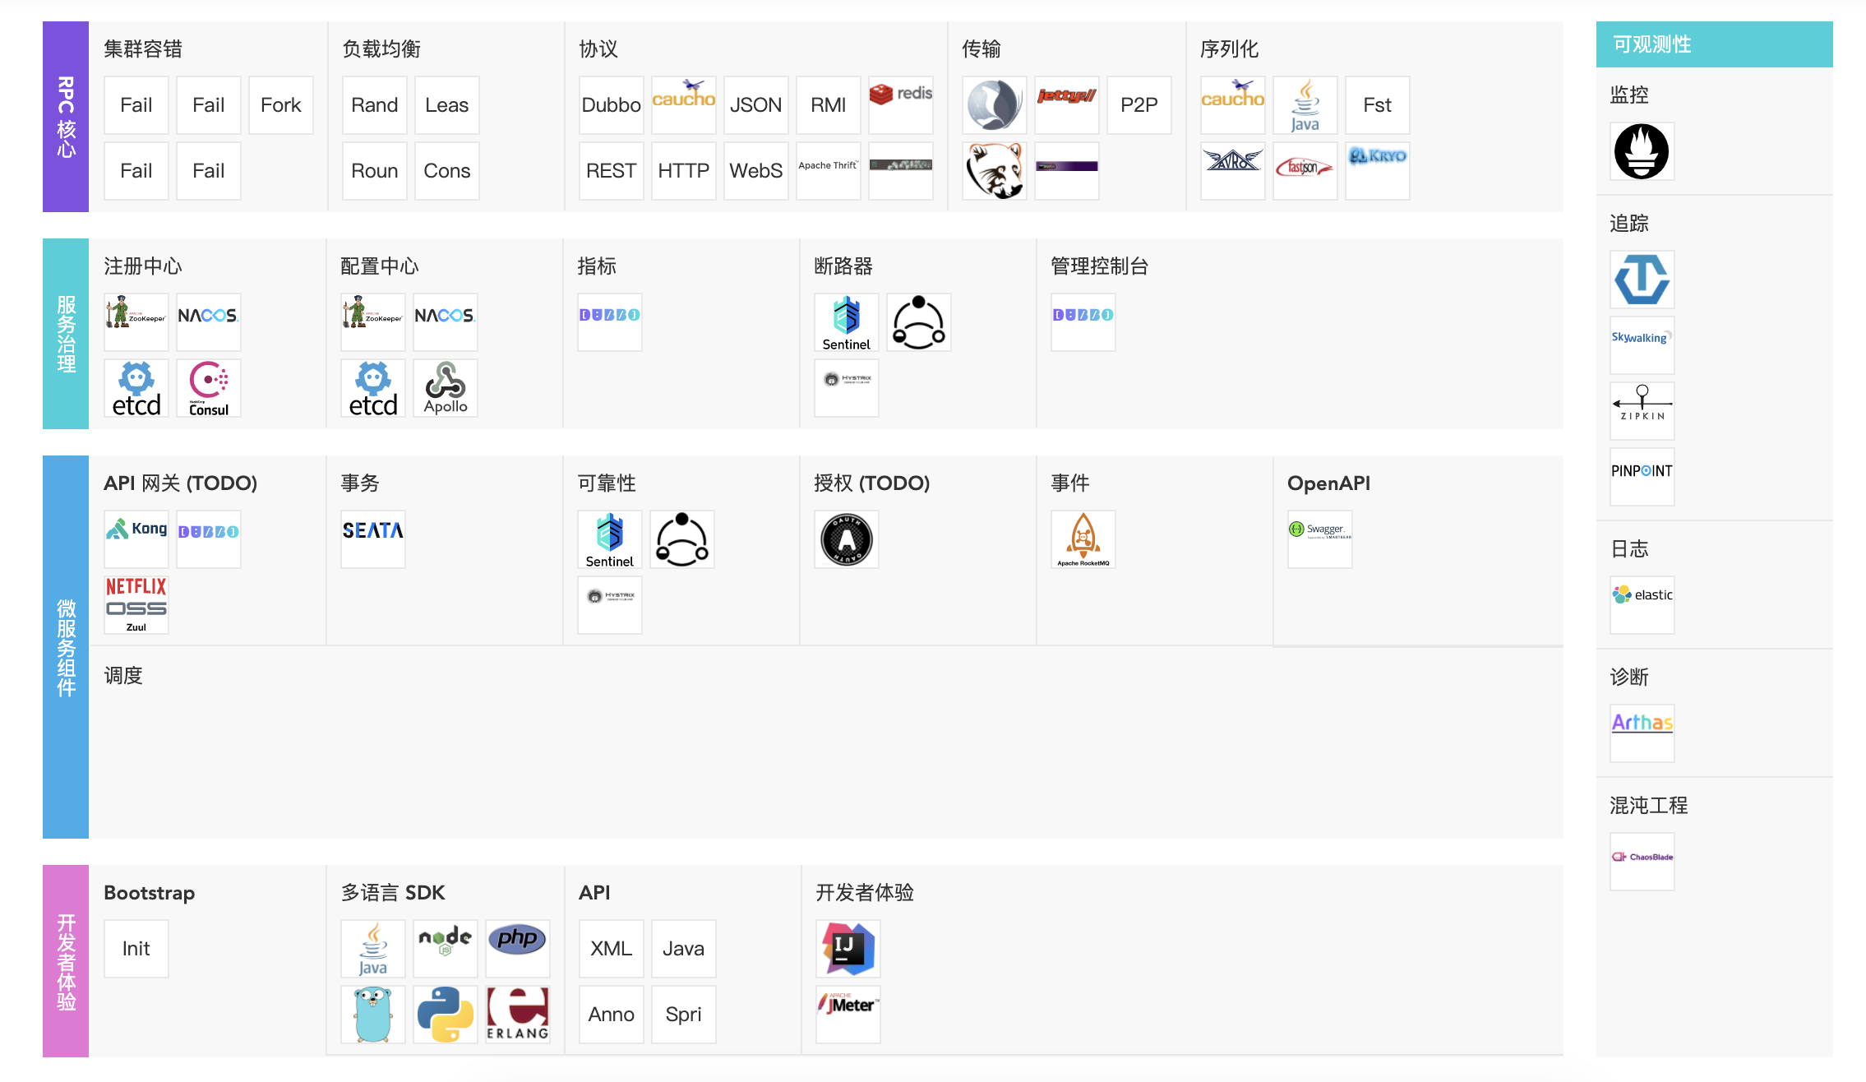Select the redis logo in 协议
The image size is (1866, 1082).
point(900,105)
